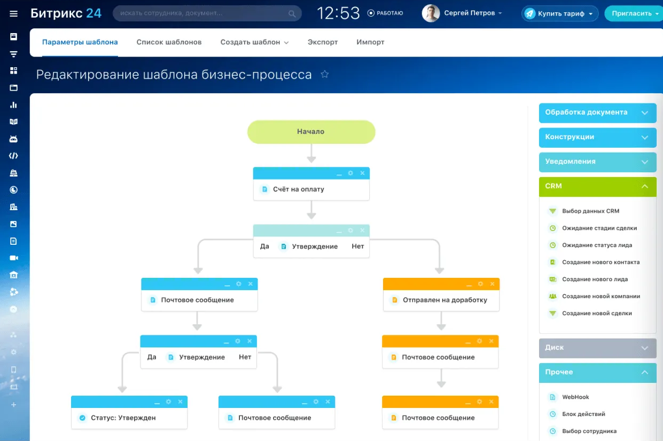Image resolution: width=663 pixels, height=441 pixels.
Task: Click the plus icon at sidebar bottom
Action: 14,405
